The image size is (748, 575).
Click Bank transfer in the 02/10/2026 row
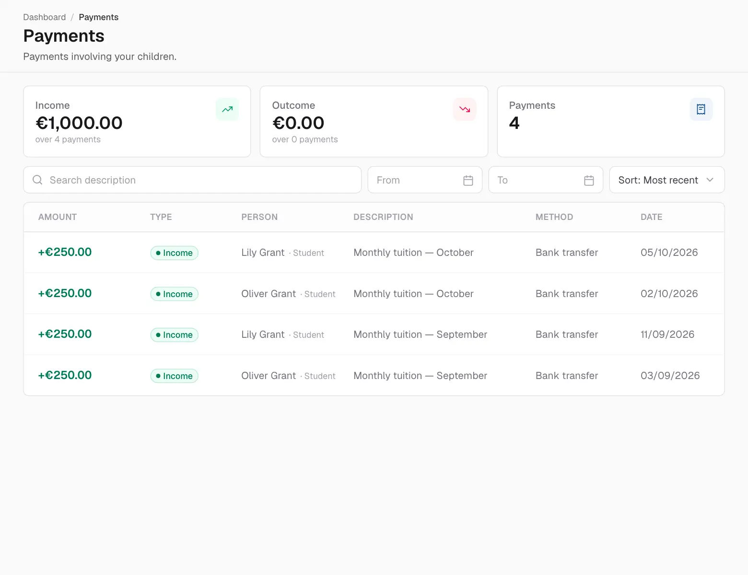pos(567,294)
